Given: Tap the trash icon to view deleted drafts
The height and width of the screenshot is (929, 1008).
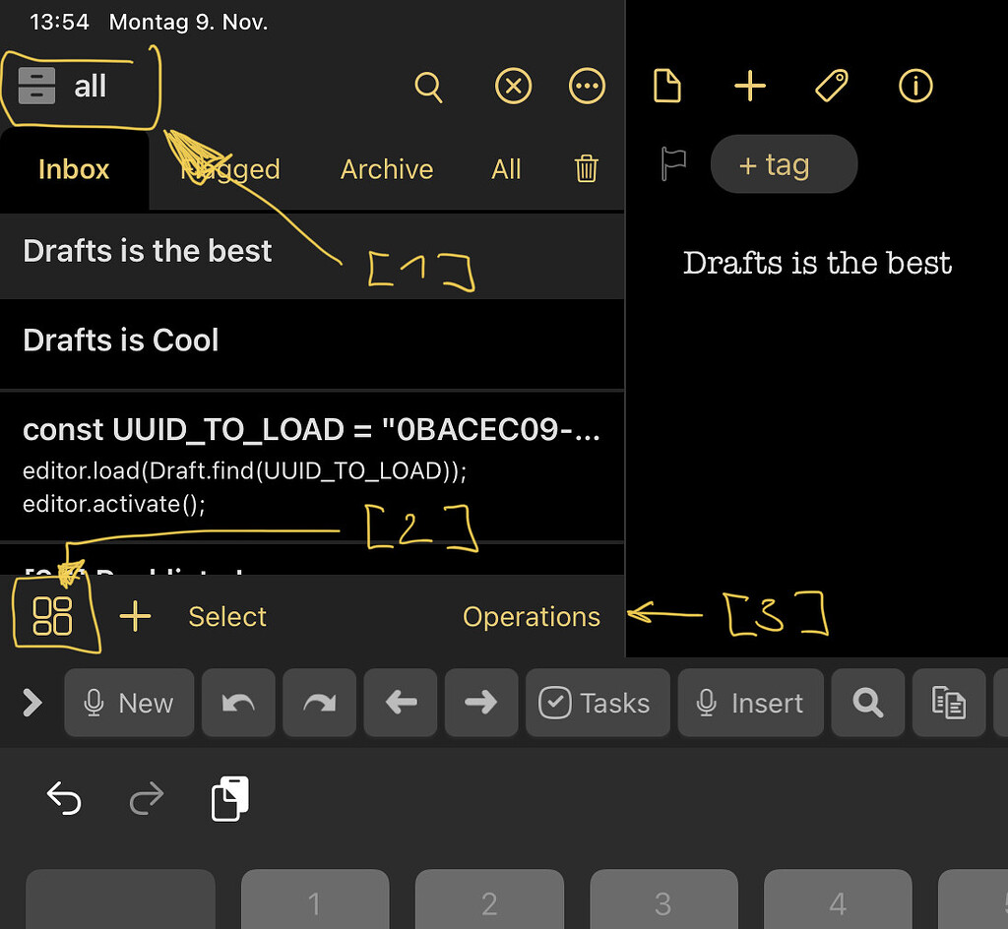Looking at the screenshot, I should click(x=587, y=169).
